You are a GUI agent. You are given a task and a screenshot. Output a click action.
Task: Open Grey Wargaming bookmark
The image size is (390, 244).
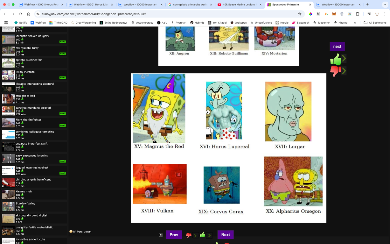click(x=83, y=23)
